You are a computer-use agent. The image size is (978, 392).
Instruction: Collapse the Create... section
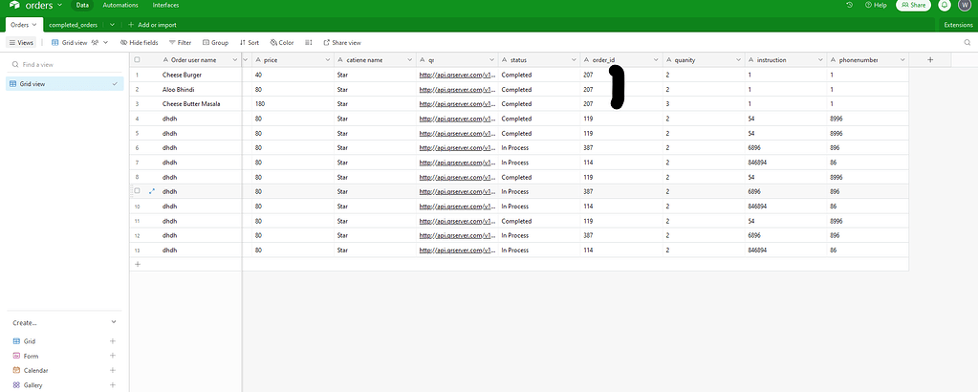(x=113, y=322)
